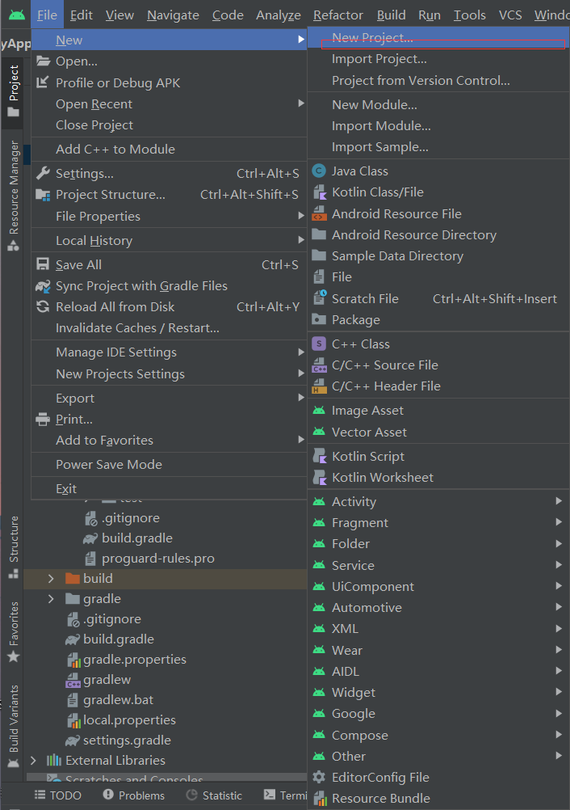Open the Resource Manager side panel

14,196
